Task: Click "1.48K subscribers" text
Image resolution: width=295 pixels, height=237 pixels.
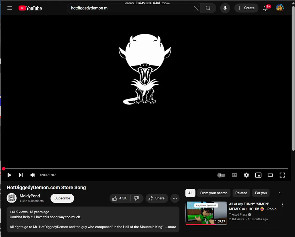Action: click(x=31, y=201)
